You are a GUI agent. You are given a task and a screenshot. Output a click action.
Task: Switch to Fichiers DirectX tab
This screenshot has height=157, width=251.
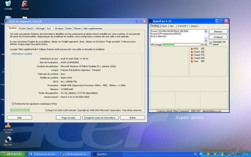click(26, 28)
